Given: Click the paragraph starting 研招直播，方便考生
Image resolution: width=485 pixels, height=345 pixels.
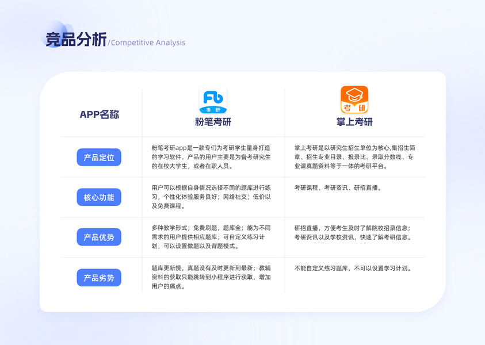Looking at the screenshot, I should click(x=353, y=233).
